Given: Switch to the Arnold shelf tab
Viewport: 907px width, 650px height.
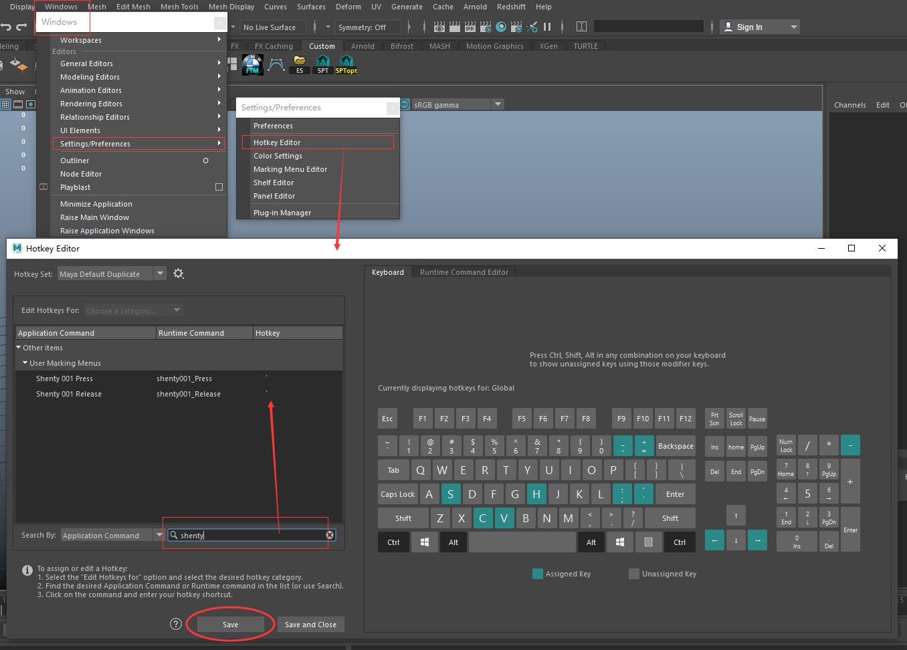Looking at the screenshot, I should (x=363, y=46).
